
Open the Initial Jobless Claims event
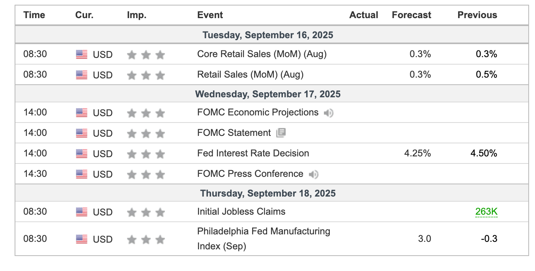241,212
